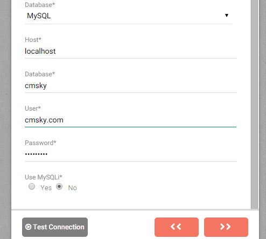Viewport: 266px width, 239px height.
Task: Click the Host* field label
Action: tap(33, 40)
